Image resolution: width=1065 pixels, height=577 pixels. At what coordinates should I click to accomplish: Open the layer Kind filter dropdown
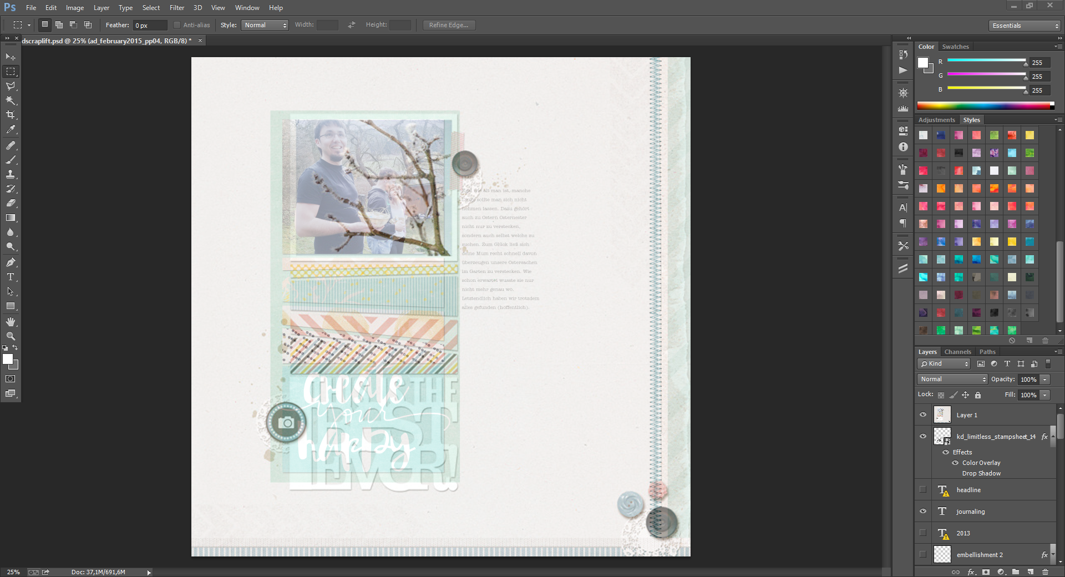click(x=944, y=364)
